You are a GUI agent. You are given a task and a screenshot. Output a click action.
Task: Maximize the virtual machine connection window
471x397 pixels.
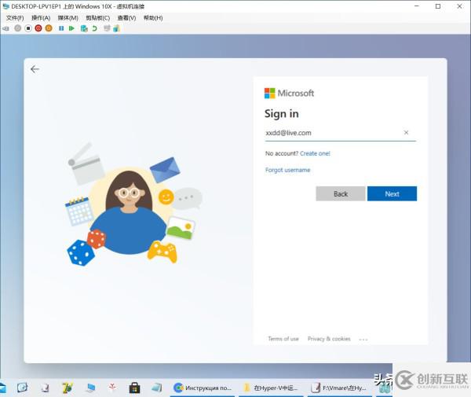pyautogui.click(x=438, y=6)
